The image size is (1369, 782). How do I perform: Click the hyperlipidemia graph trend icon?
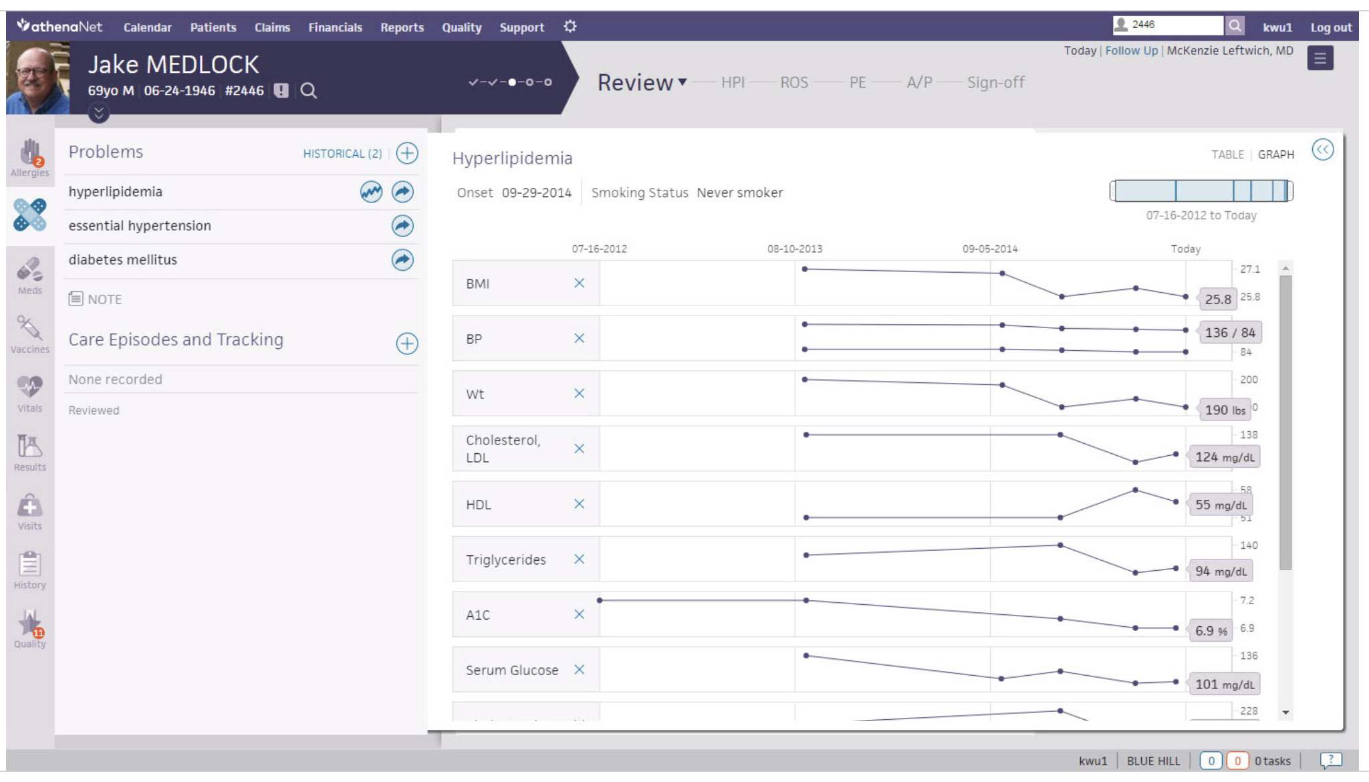371,192
